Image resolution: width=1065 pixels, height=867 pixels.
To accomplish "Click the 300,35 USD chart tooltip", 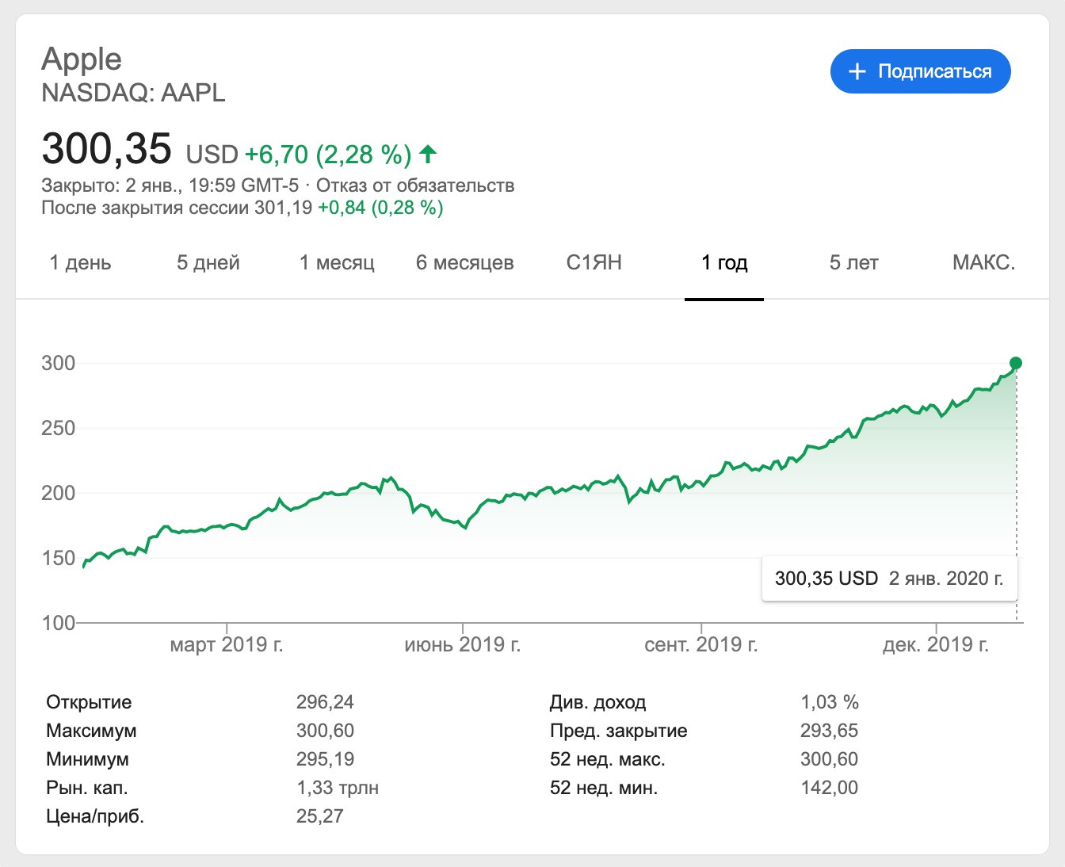I will point(889,579).
